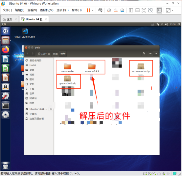Open the 编辑(E) menu
Screen dimensions: 182x176
point(20,10)
